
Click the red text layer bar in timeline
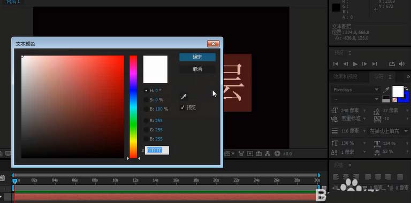click(x=165, y=197)
